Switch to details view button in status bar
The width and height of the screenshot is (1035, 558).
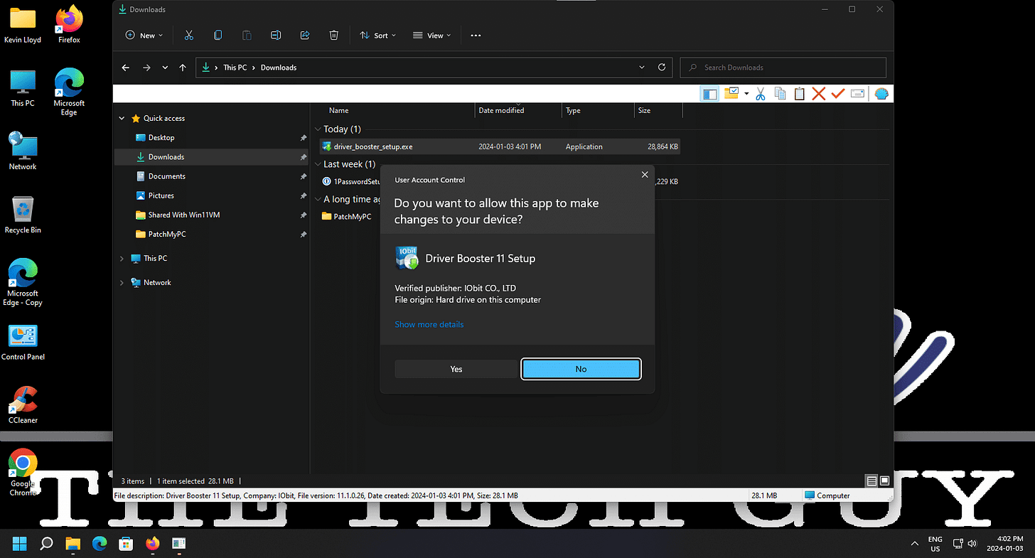click(872, 481)
